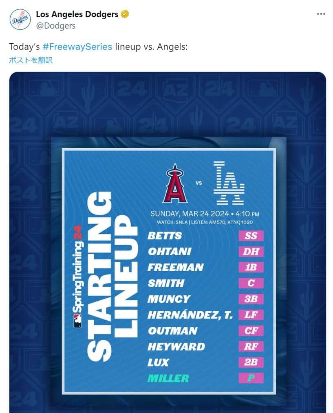Click the OHTANI name in the lineup

(169, 251)
